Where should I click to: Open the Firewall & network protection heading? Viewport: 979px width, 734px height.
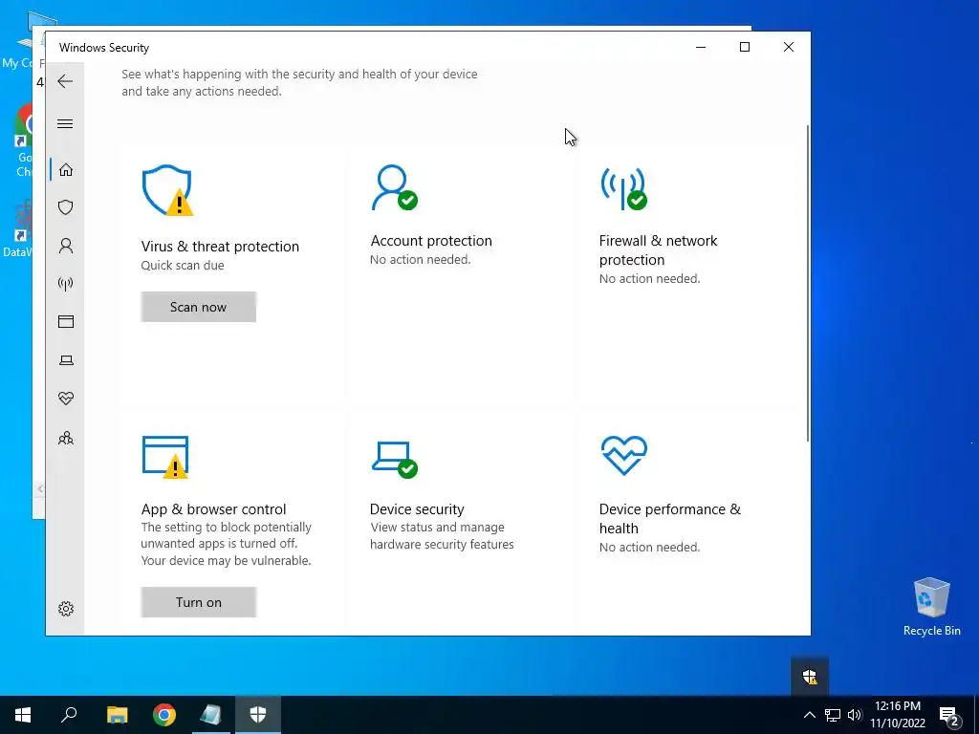(x=658, y=250)
